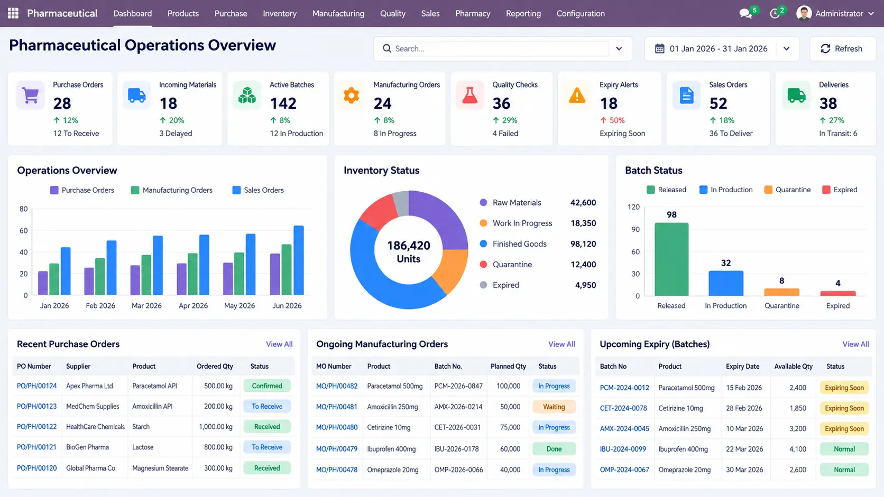884x497 pixels.
Task: Open the Products menu
Action: 183,13
